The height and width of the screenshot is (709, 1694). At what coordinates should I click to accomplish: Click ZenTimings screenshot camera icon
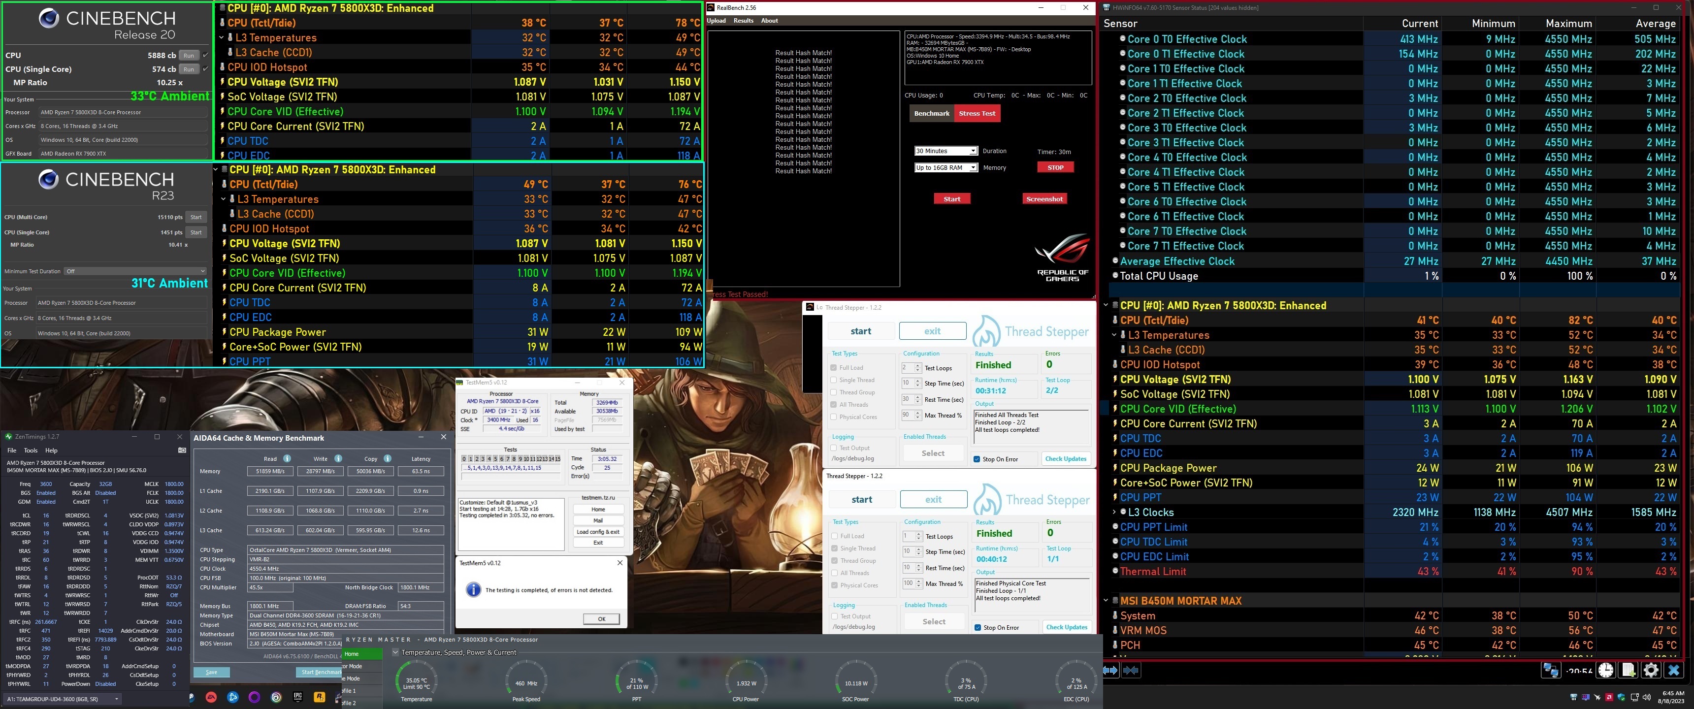[182, 451]
